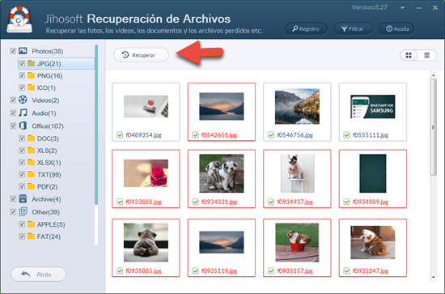Click the APPLE folder icon
The height and width of the screenshot is (294, 445).
(x=32, y=224)
